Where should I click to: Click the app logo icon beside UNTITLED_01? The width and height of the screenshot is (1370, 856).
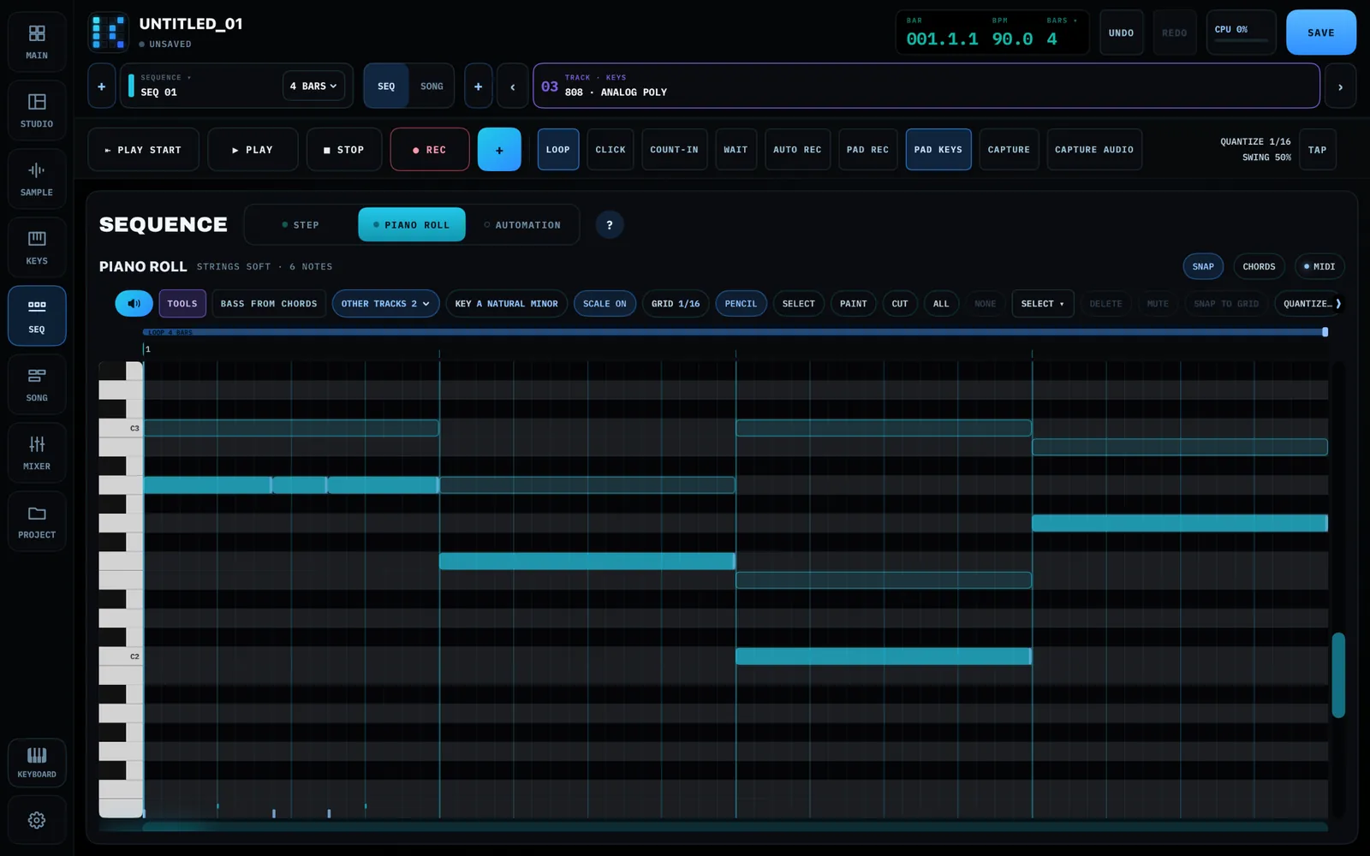coord(109,33)
